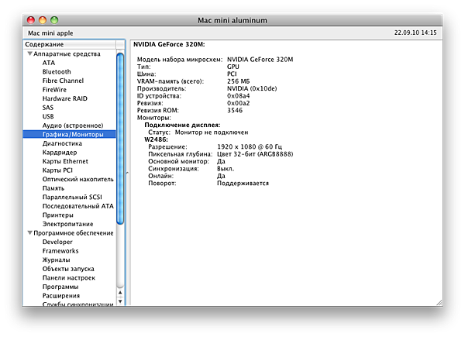Click the sidebar scroll up arrow
This screenshot has width=465, height=337.
[120, 293]
